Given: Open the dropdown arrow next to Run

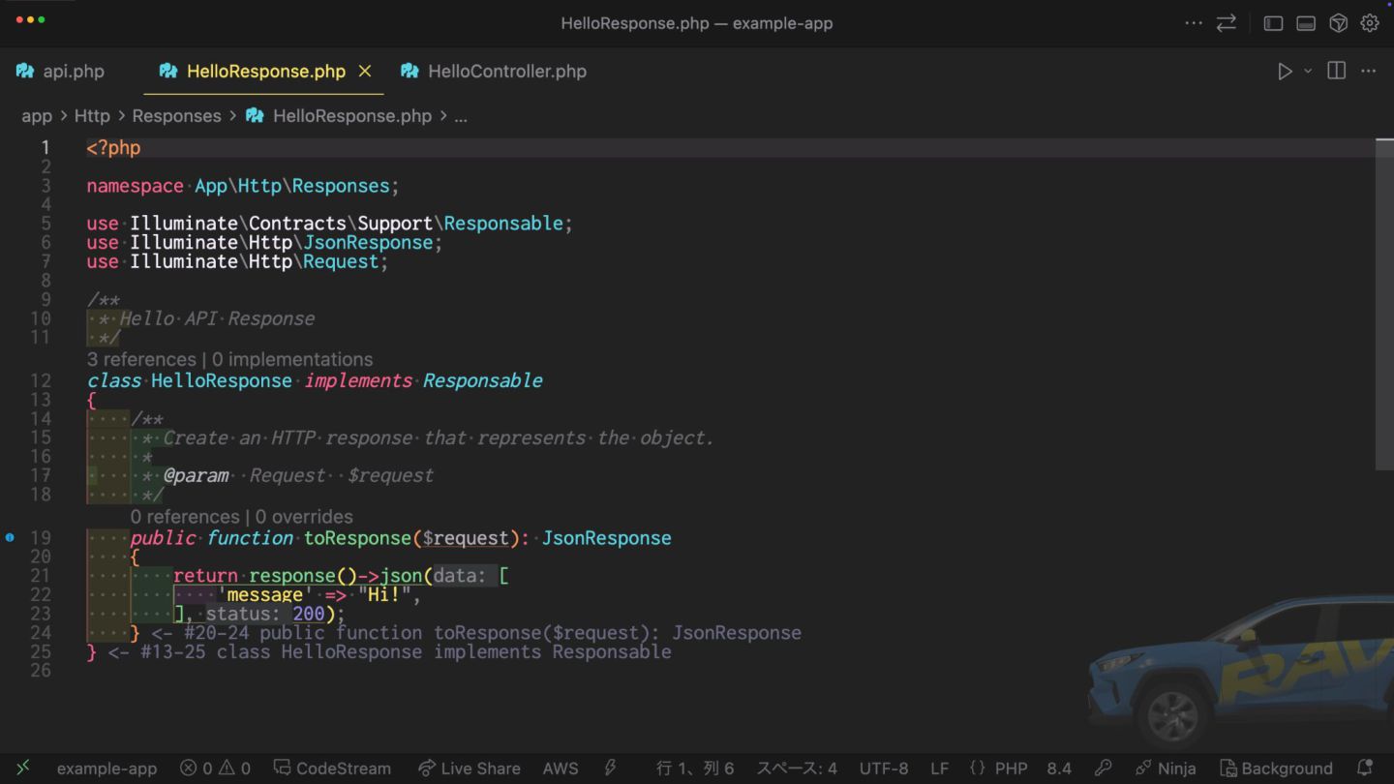Looking at the screenshot, I should (x=1308, y=72).
